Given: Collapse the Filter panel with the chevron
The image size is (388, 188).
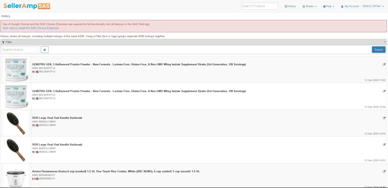Looking at the screenshot, I should tap(385, 42).
